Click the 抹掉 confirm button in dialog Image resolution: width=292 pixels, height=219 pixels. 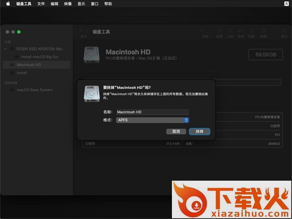[199, 131]
